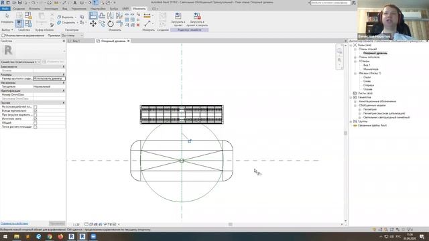Toggle Multiple Alignment checkbox

[x=3, y=35]
